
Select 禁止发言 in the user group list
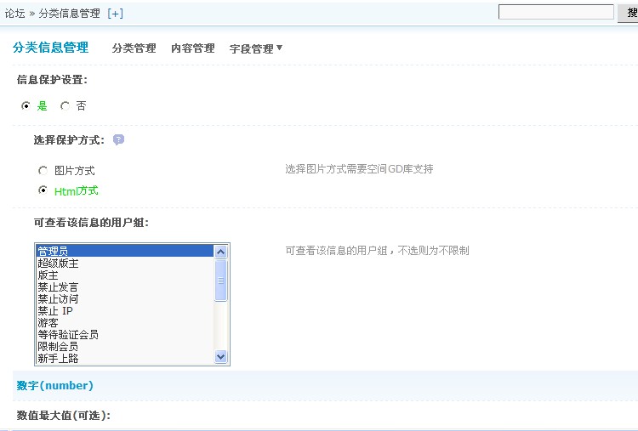click(125, 286)
